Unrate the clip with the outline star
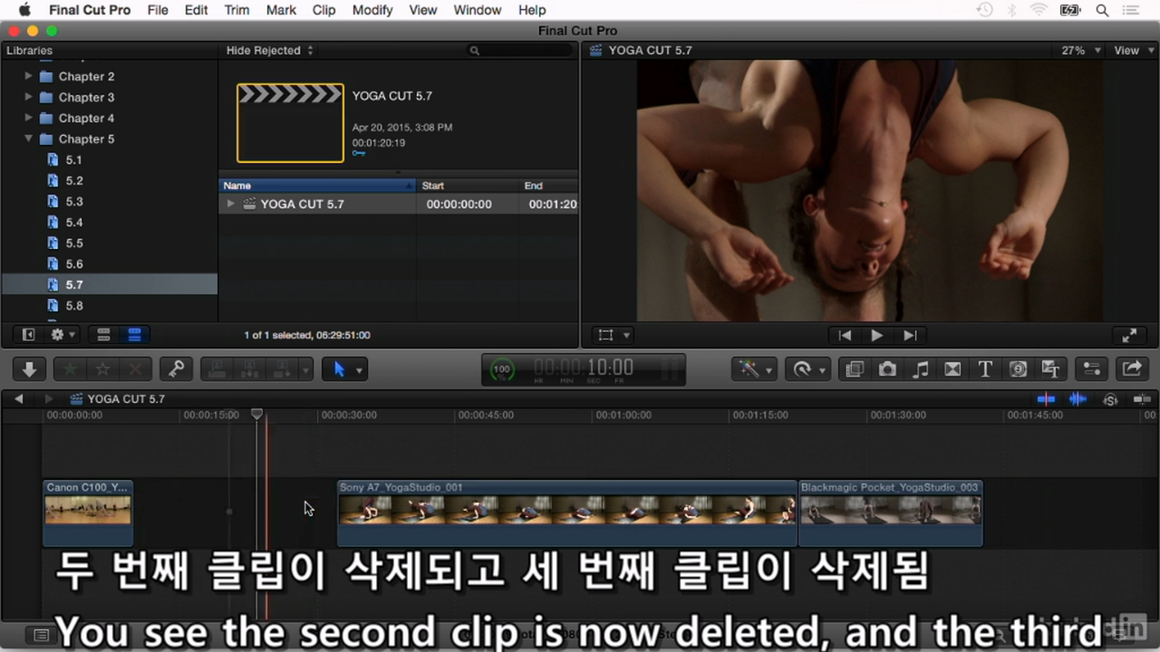The image size is (1160, 652). 102,369
